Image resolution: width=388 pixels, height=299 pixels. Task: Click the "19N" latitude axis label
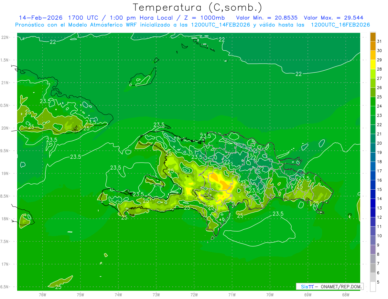5,174
